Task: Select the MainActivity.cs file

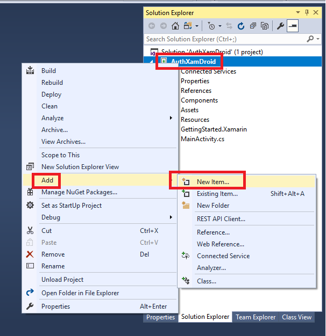Action: pyautogui.click(x=202, y=139)
